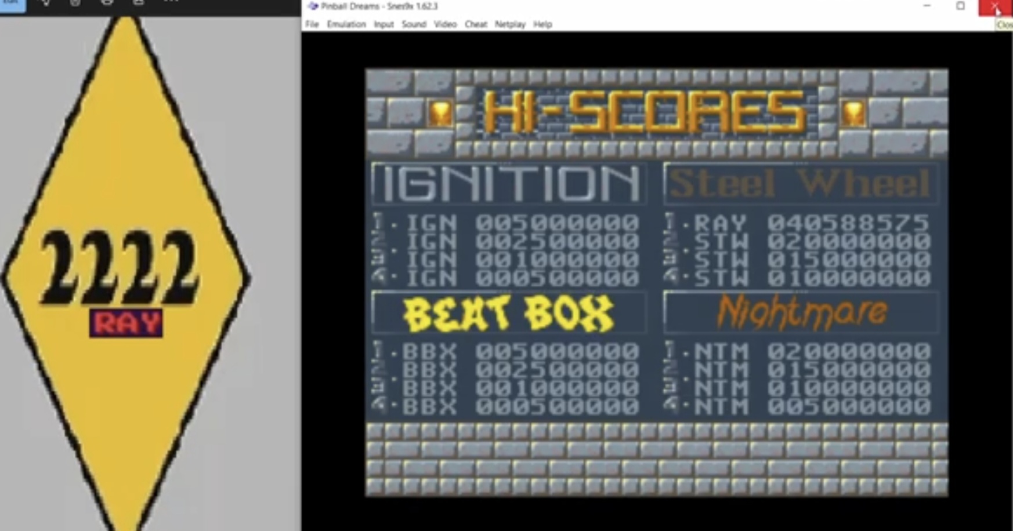Click the IGN 005000000 score row
Viewport: 1013px width, 531px height.
[506, 223]
